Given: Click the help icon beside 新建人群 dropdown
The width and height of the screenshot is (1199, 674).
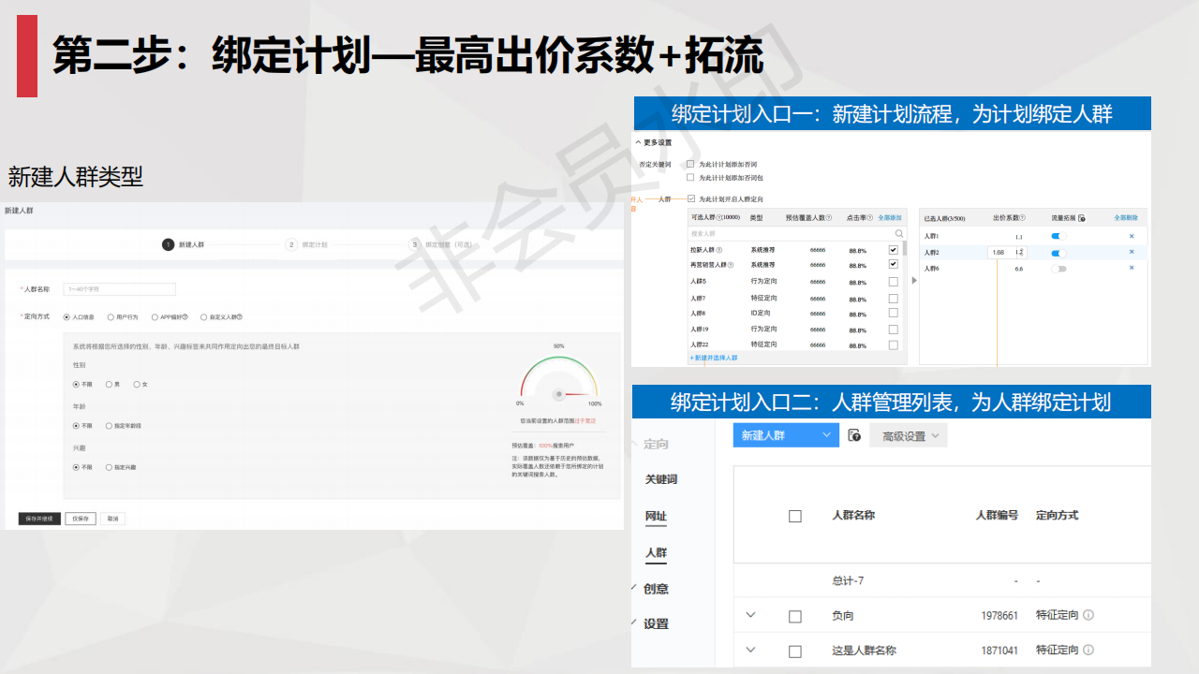Looking at the screenshot, I should 853,435.
